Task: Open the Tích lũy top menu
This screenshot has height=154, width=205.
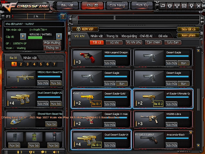Action: [x=142, y=5]
